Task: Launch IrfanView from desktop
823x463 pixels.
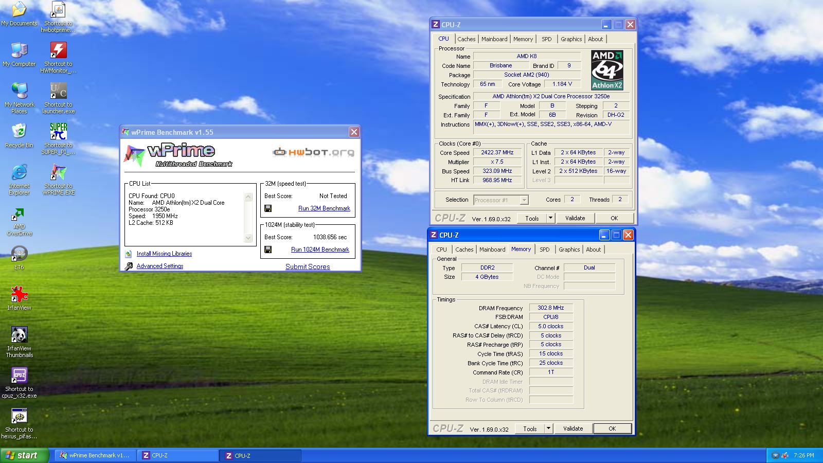Action: [x=19, y=298]
